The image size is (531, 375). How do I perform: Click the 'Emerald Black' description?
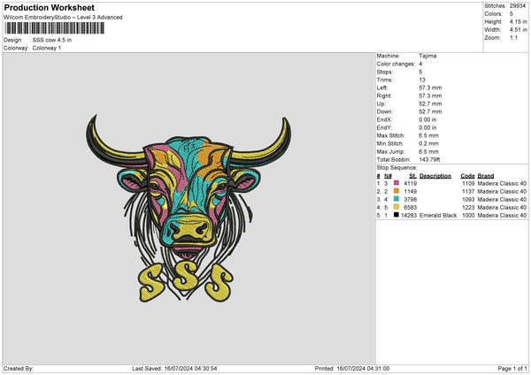pyautogui.click(x=438, y=215)
